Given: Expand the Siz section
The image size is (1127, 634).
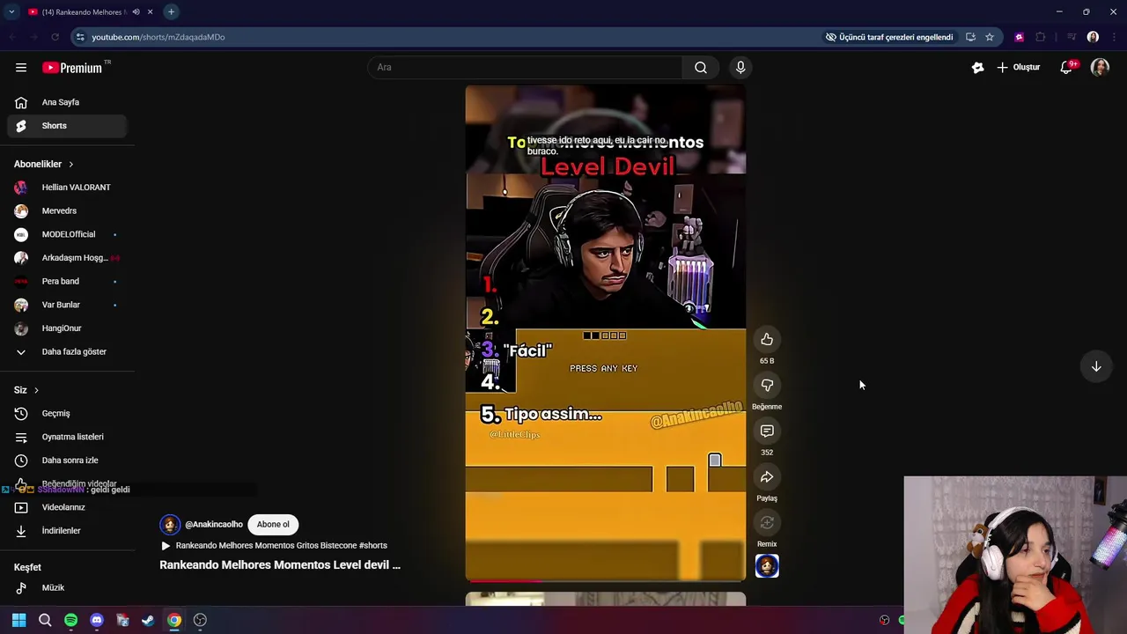Looking at the screenshot, I should (x=26, y=390).
